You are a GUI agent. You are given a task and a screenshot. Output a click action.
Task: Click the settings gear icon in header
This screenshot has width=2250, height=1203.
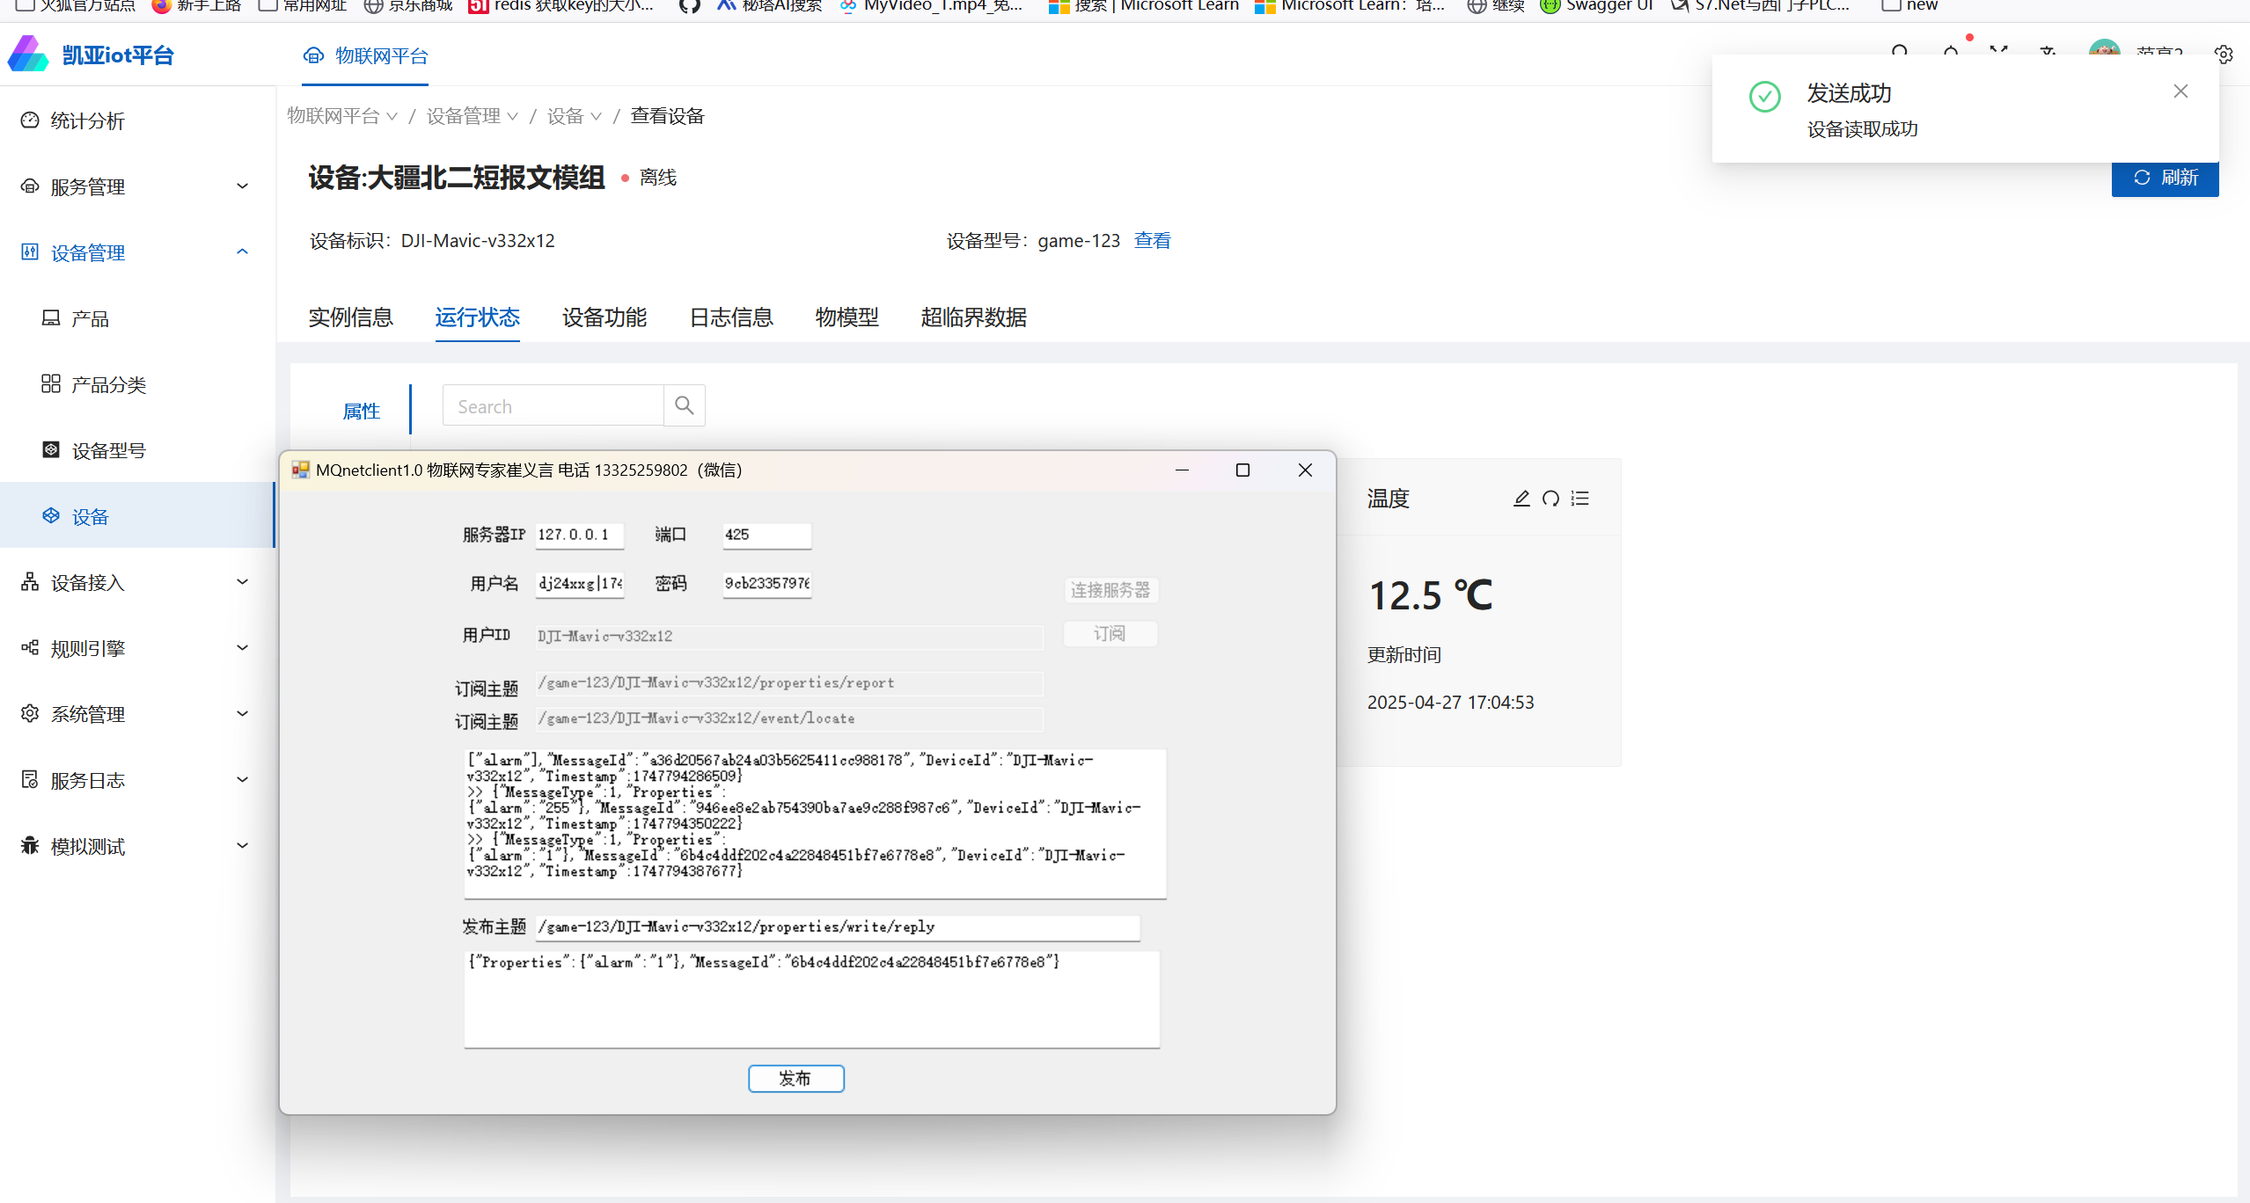[x=2224, y=55]
